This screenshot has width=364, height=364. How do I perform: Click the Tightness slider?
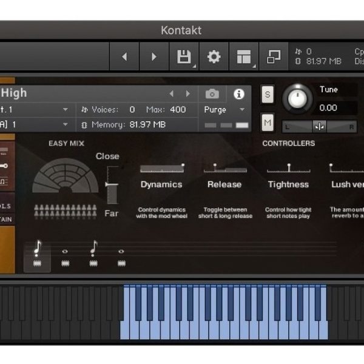pyautogui.click(x=289, y=168)
